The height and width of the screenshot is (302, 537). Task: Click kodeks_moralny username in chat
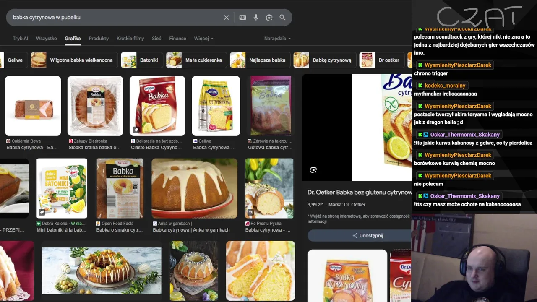tap(445, 86)
